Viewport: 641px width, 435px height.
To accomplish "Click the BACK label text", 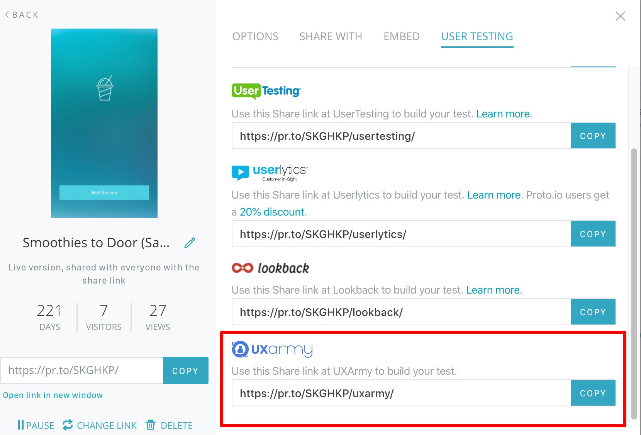I will click(x=25, y=15).
